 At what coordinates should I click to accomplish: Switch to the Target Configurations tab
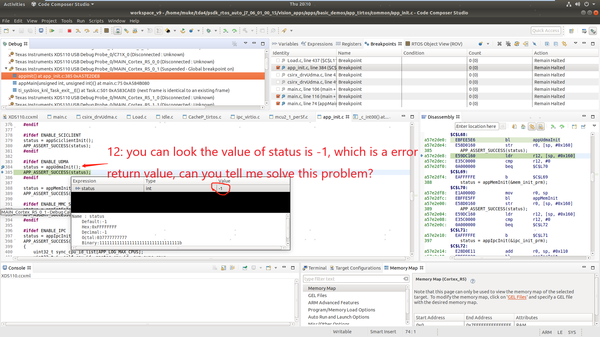pos(355,268)
